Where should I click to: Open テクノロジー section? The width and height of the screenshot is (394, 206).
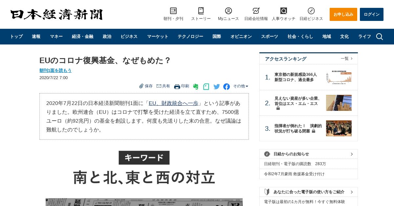(x=190, y=37)
